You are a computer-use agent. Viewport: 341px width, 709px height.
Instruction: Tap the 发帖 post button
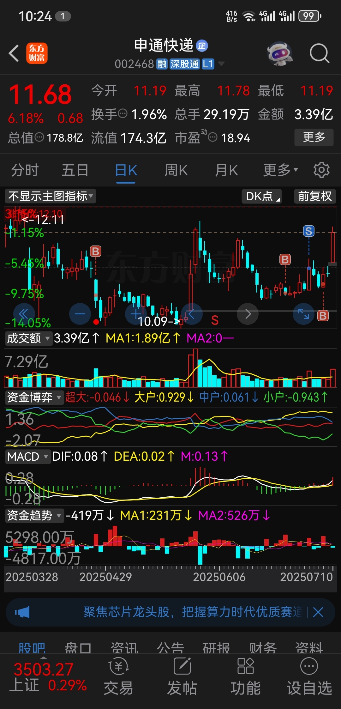pos(182,676)
